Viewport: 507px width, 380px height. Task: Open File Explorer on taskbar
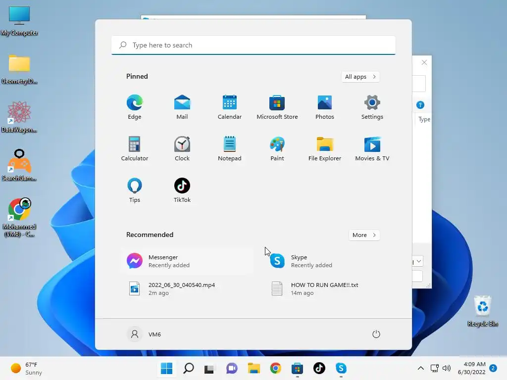coord(254,368)
